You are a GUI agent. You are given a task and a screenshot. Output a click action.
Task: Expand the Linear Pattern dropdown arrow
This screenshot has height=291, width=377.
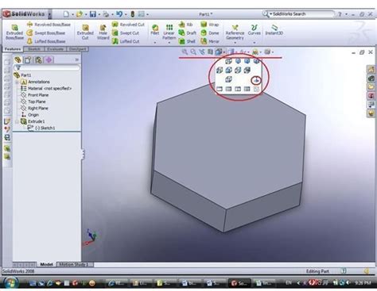point(169,42)
